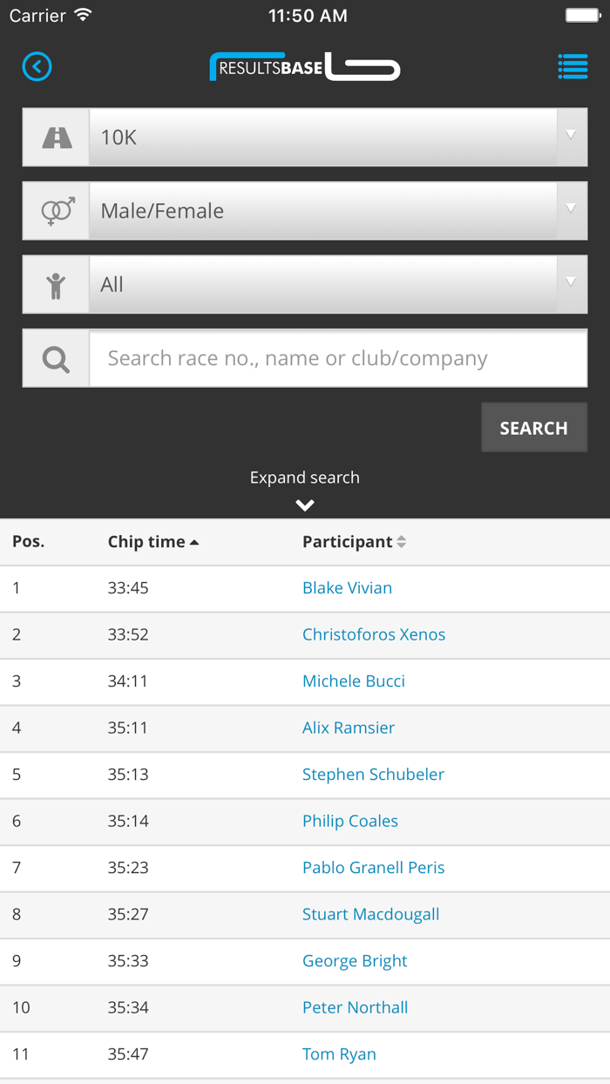This screenshot has height=1084, width=610.
Task: Open the 10K race dropdown
Action: pyautogui.click(x=338, y=136)
